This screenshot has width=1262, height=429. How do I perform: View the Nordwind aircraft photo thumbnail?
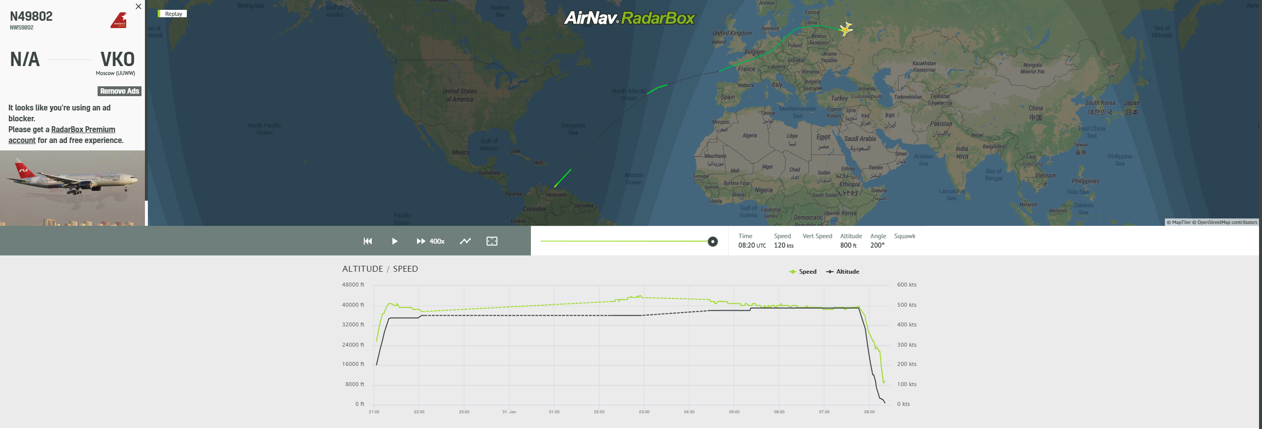click(72, 188)
